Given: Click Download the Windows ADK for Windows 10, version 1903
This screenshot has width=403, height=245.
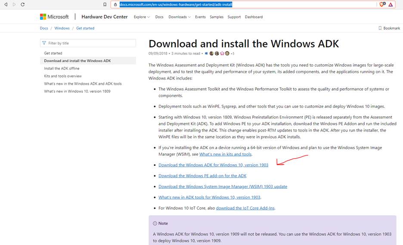Looking at the screenshot, I should click(x=213, y=165).
